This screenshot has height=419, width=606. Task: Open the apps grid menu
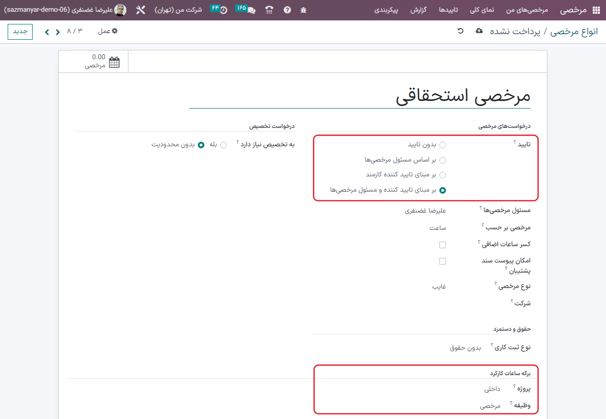(597, 9)
